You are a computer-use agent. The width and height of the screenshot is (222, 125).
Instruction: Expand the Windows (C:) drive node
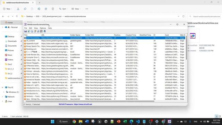(x=4, y=92)
